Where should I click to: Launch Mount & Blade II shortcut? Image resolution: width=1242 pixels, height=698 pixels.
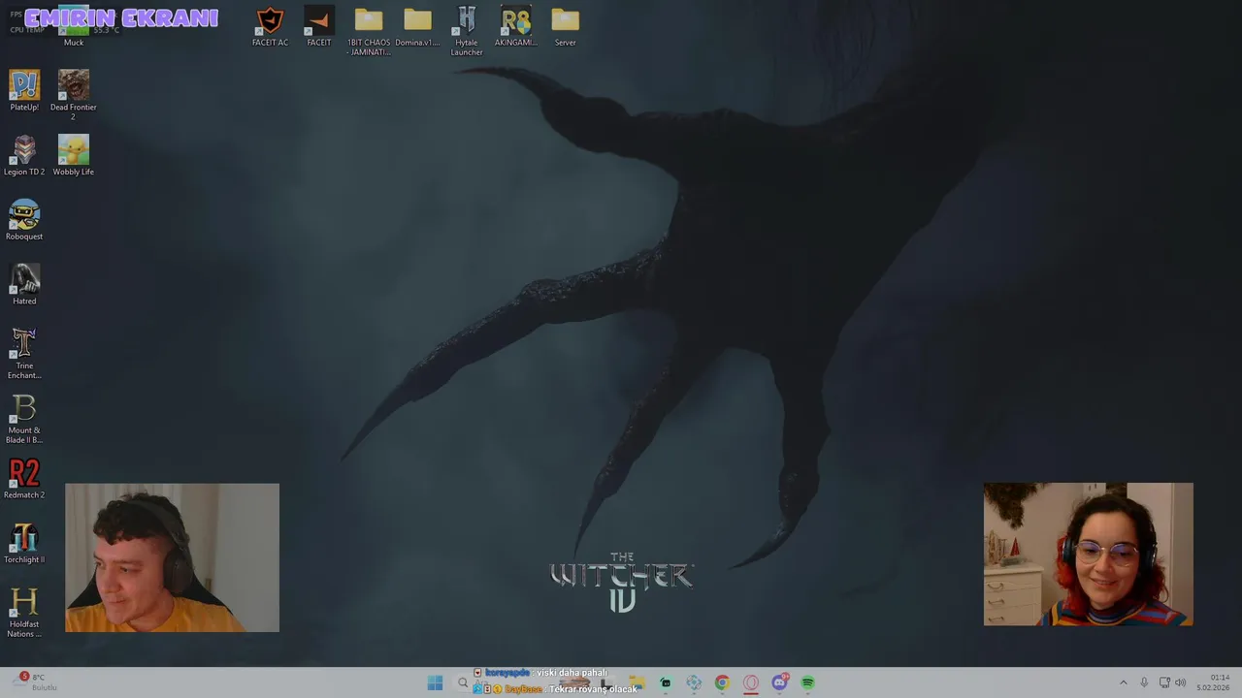24,419
